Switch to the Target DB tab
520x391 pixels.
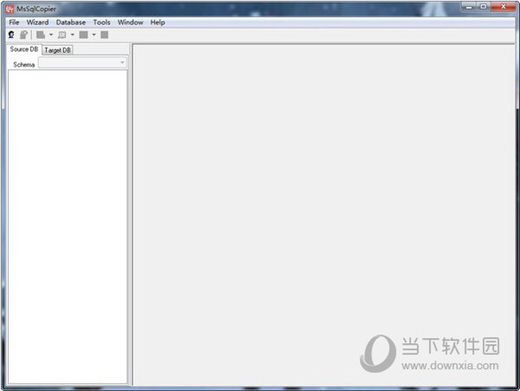point(58,50)
